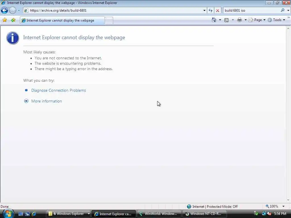This screenshot has height=218, width=291.
Task: Open the Favorites Center star
Action: tap(5, 20)
